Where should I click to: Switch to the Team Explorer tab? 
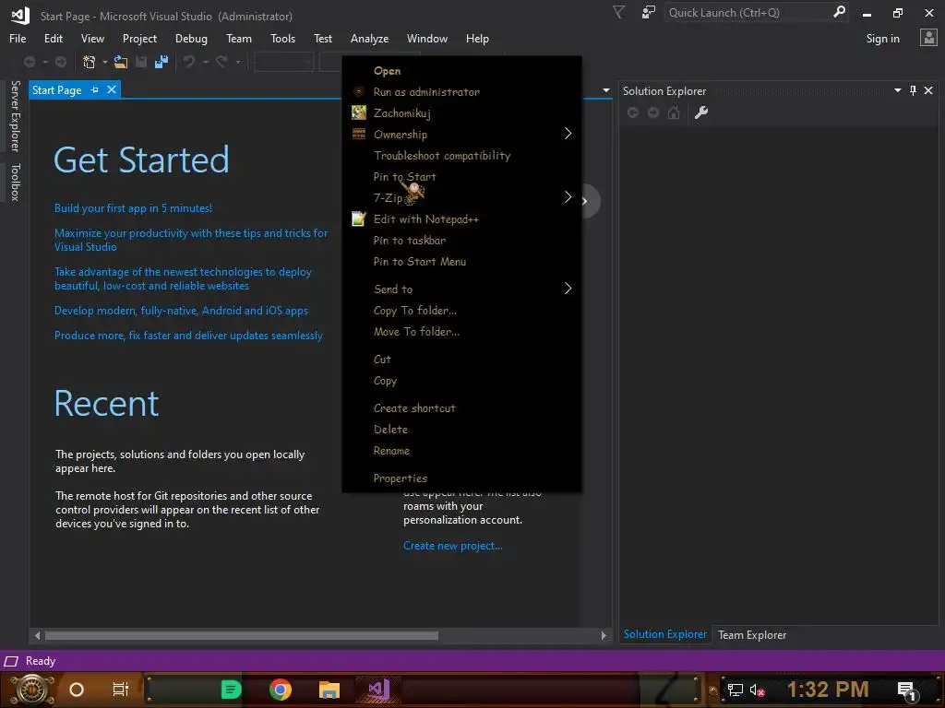click(x=752, y=634)
